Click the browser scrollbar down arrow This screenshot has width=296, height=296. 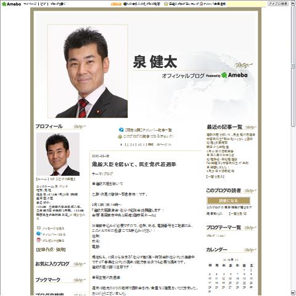pos(293,293)
